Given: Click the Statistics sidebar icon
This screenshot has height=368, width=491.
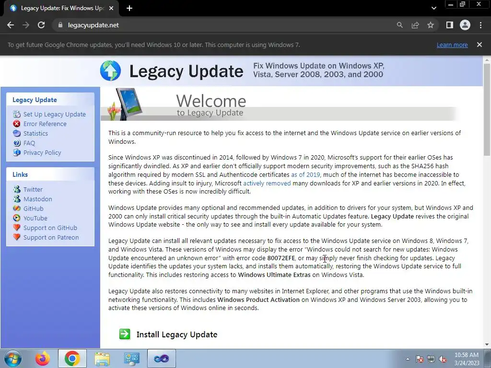Looking at the screenshot, I should [x=17, y=133].
